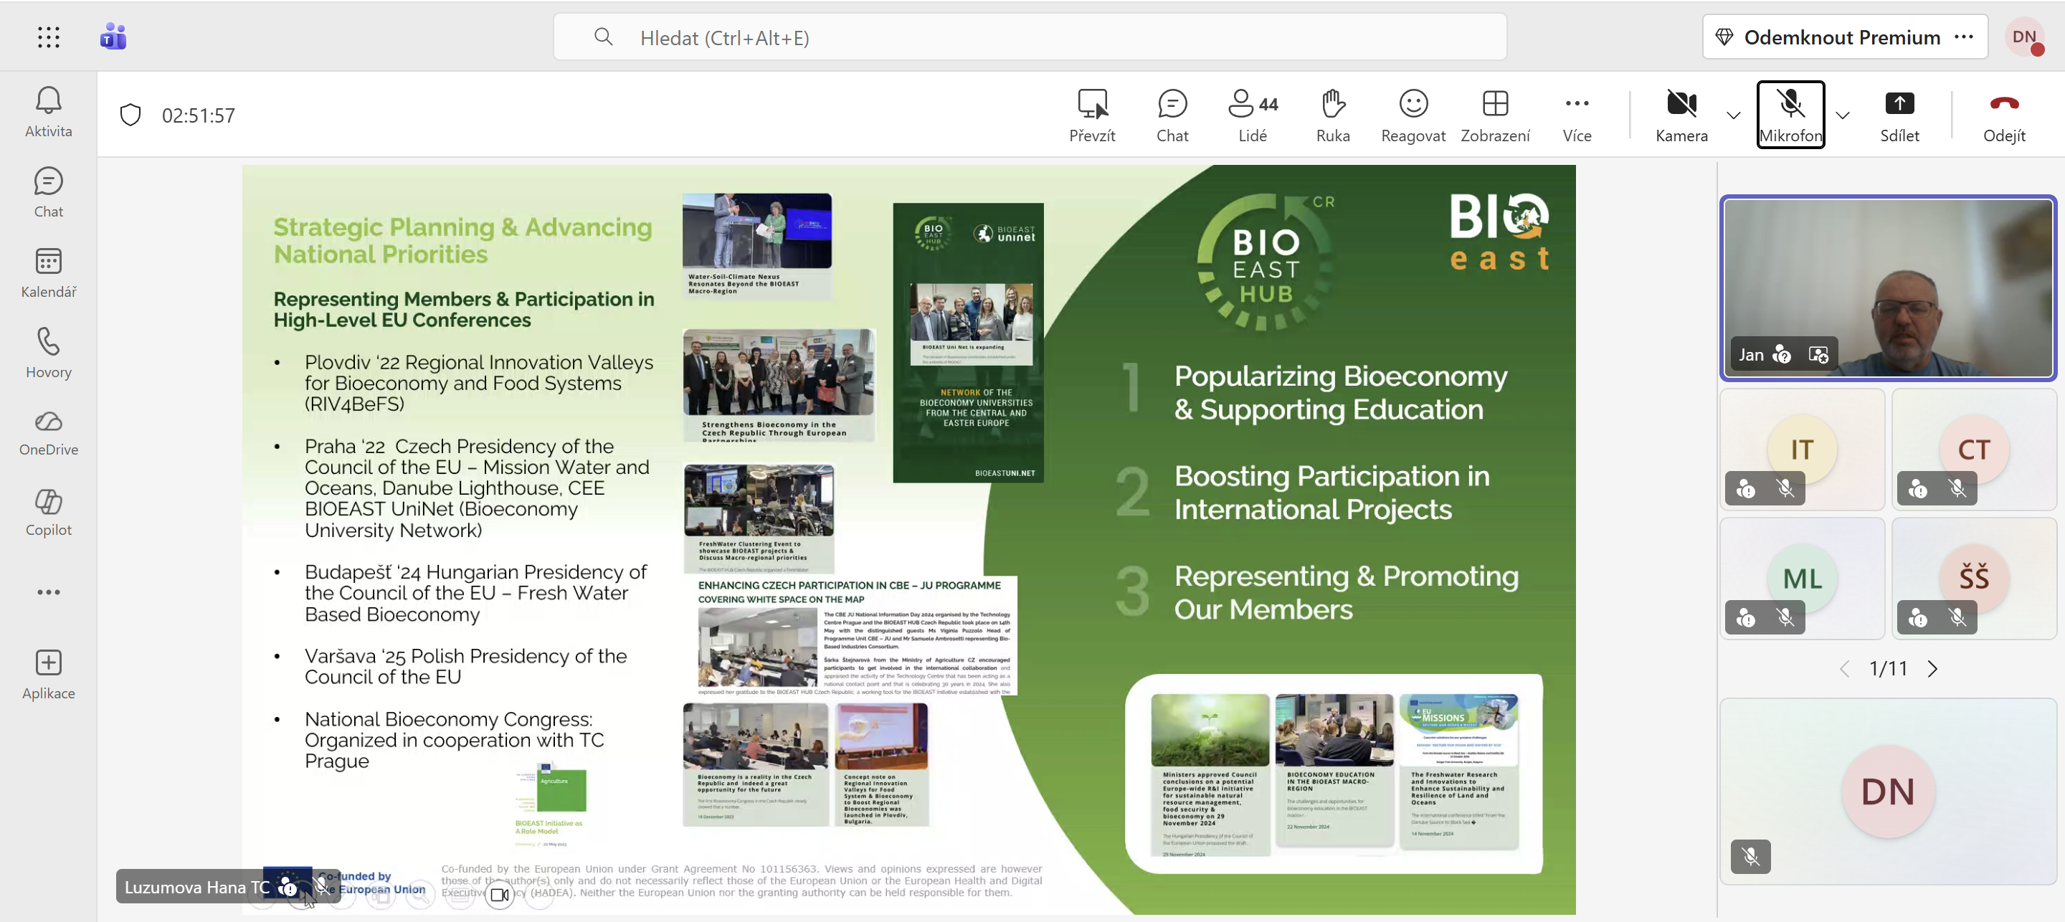Open Hovory calls in sidebar

click(48, 353)
